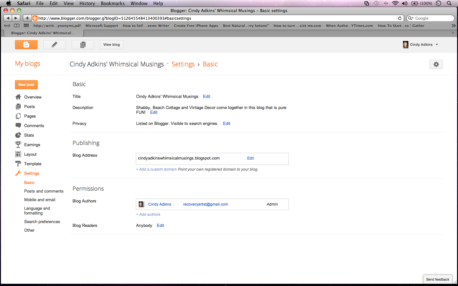
Task: Open the Time Machine menu bar icon
Action: click(376, 3)
